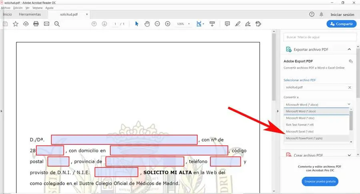360x194 pixels.
Task: Switch to the Herramientas tab
Action: click(x=30, y=14)
